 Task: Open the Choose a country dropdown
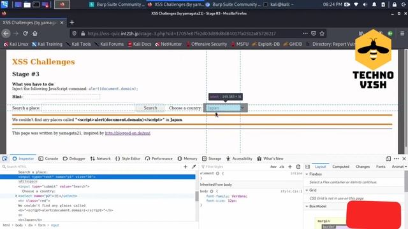click(x=225, y=108)
